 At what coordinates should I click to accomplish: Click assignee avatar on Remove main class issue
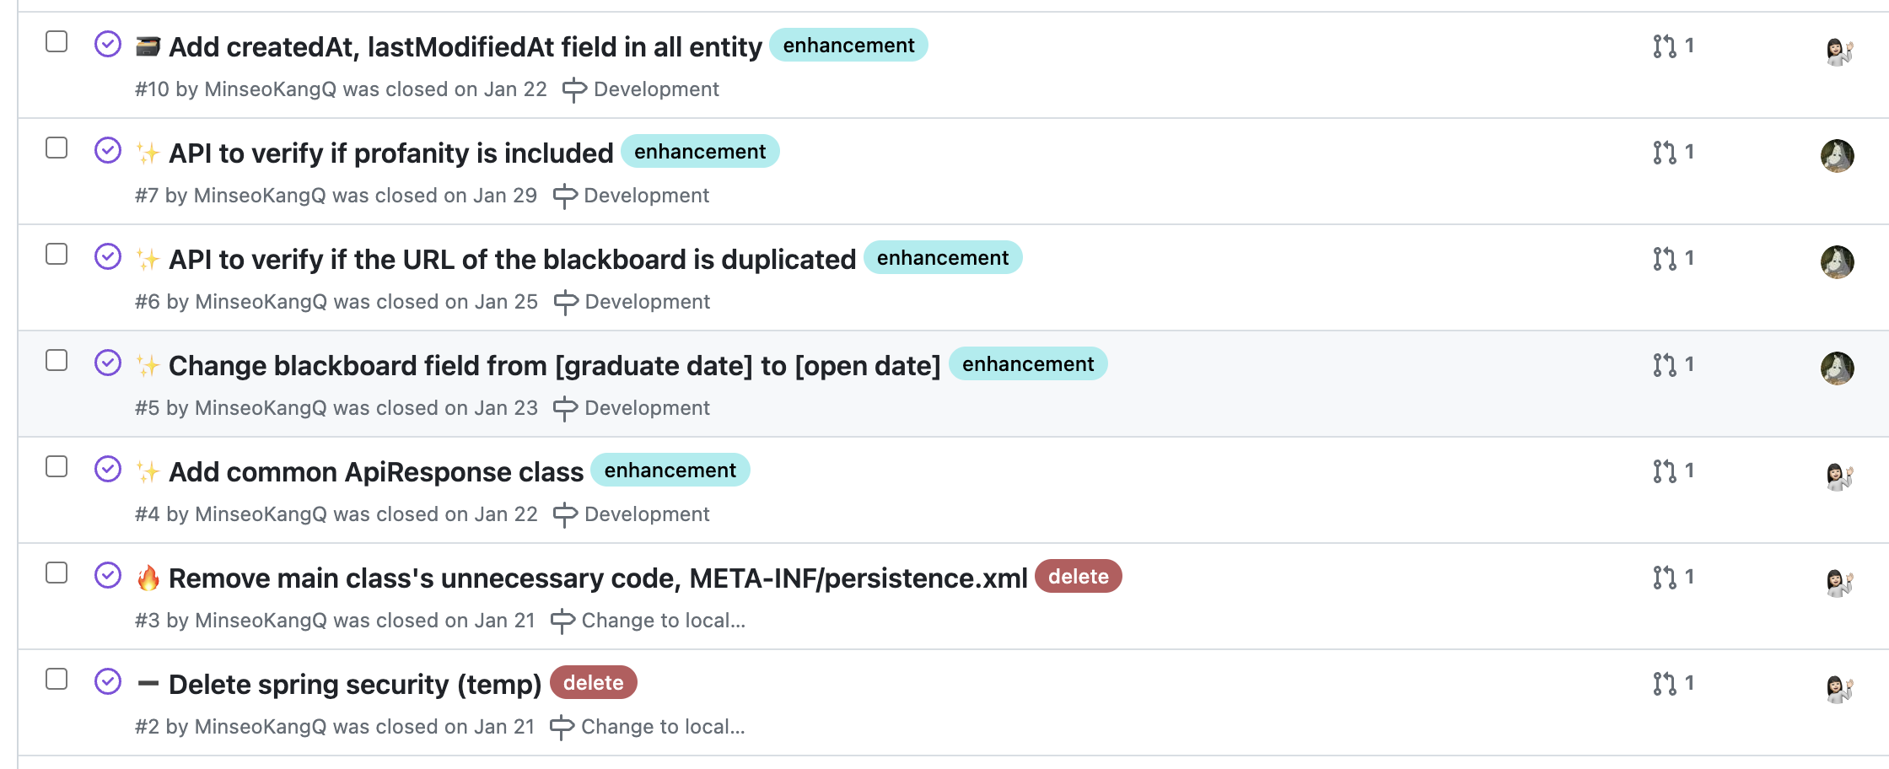point(1838,583)
